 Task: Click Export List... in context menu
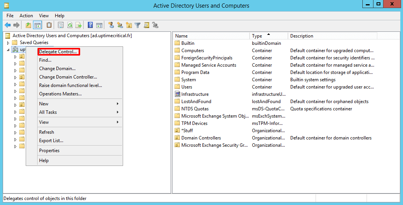(79, 141)
